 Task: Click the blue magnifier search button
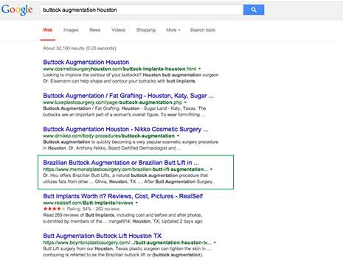[x=254, y=10]
